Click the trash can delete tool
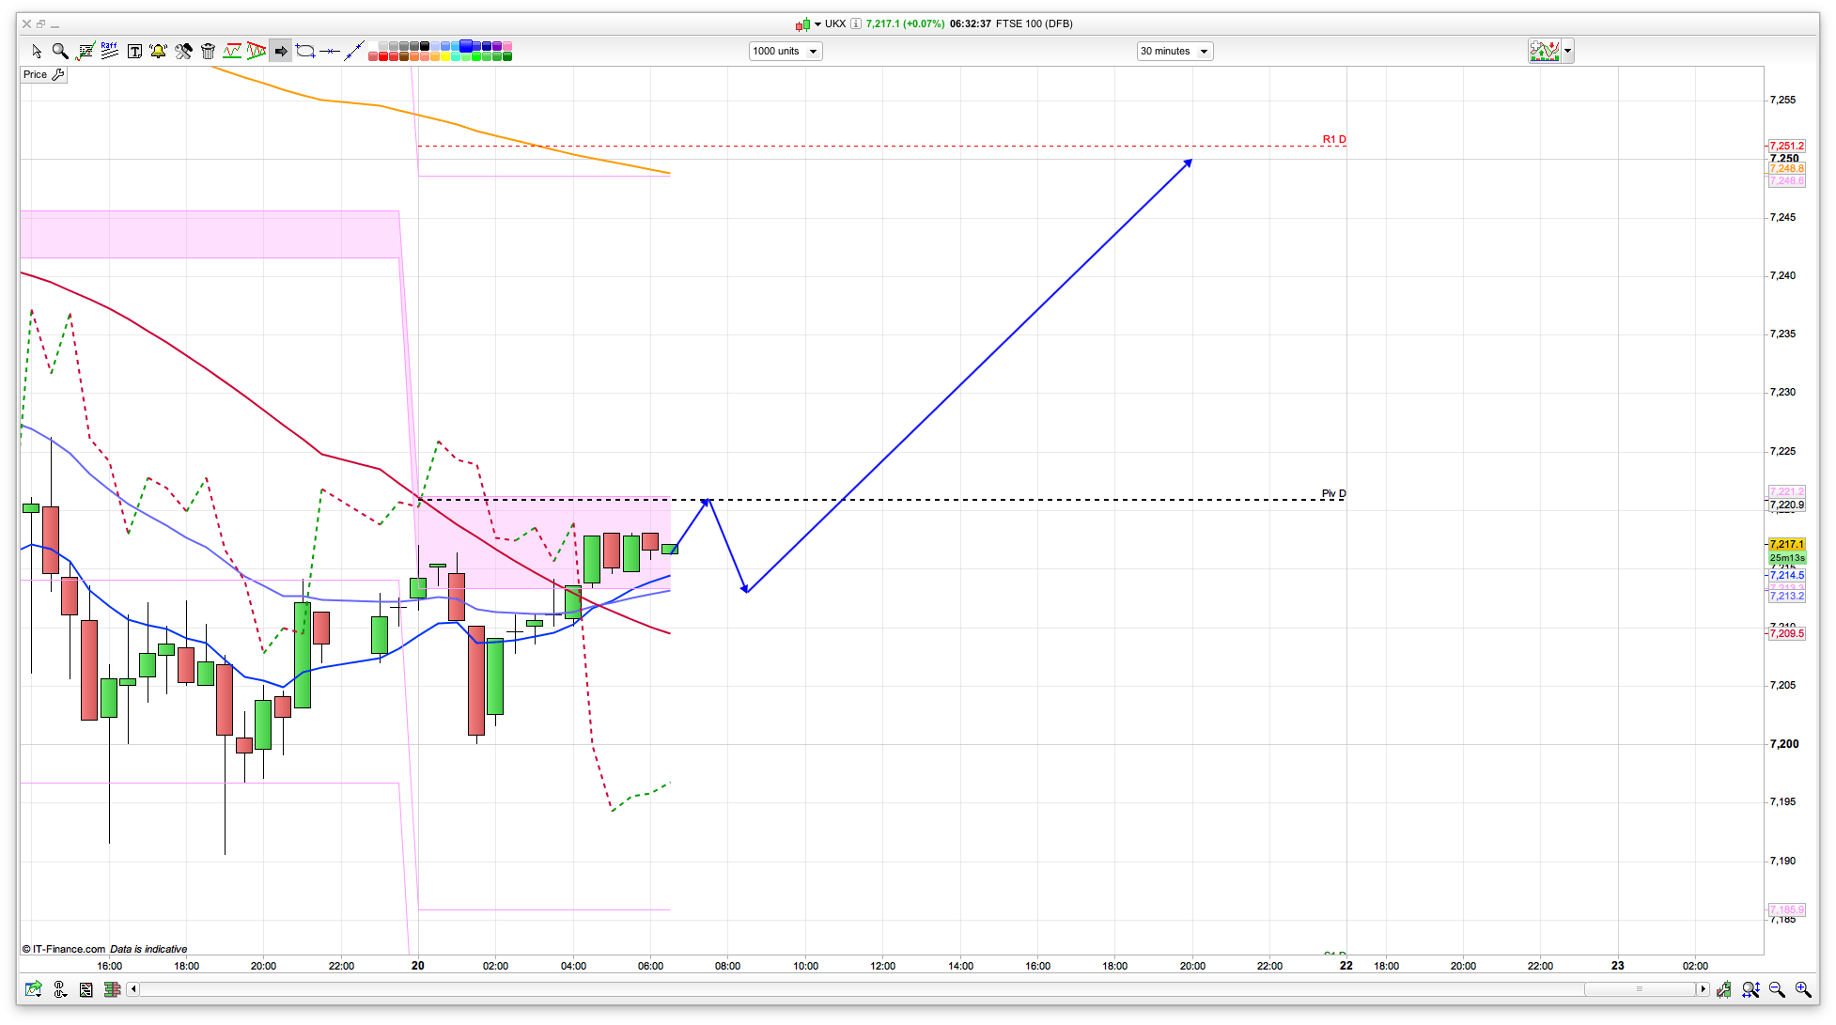1836x1025 pixels. pyautogui.click(x=208, y=51)
